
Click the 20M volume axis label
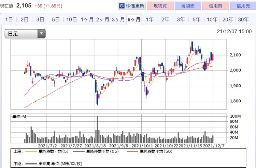click(x=234, y=138)
